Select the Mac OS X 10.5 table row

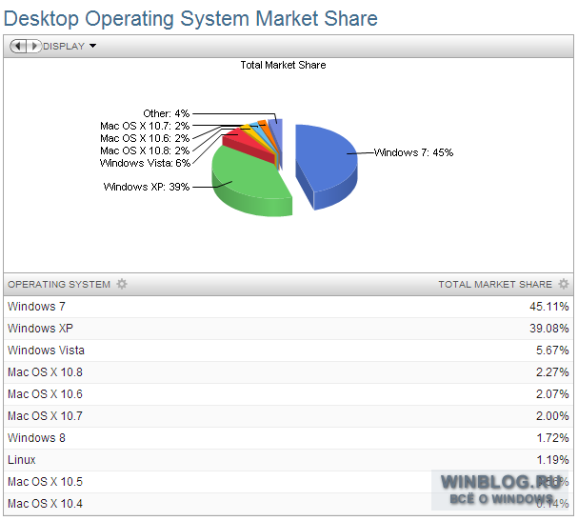[289, 482]
